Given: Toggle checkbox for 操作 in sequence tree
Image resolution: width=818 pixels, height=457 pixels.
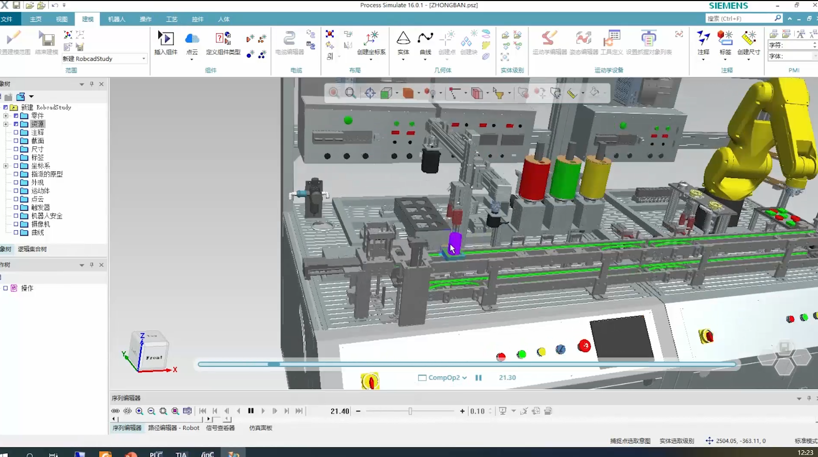Looking at the screenshot, I should click(6, 288).
